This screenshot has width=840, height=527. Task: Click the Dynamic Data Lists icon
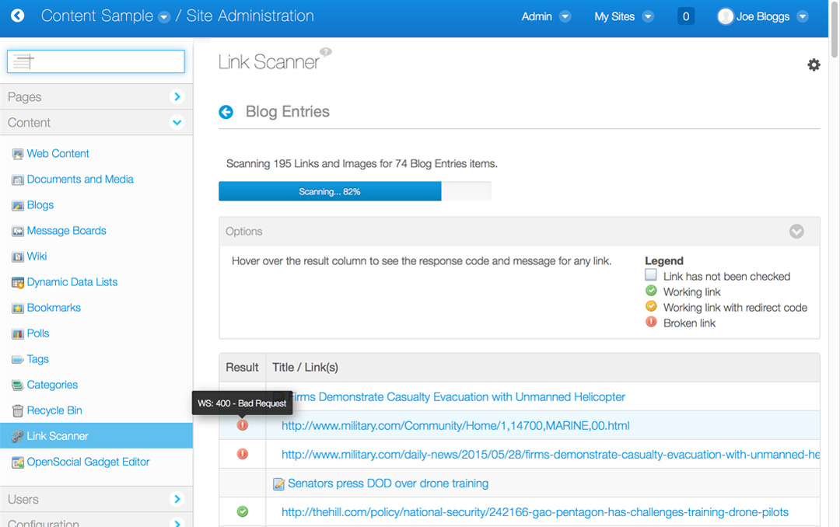[x=18, y=283]
